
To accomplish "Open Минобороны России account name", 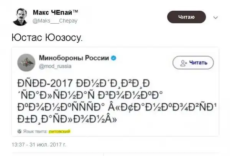I will pos(74,58).
